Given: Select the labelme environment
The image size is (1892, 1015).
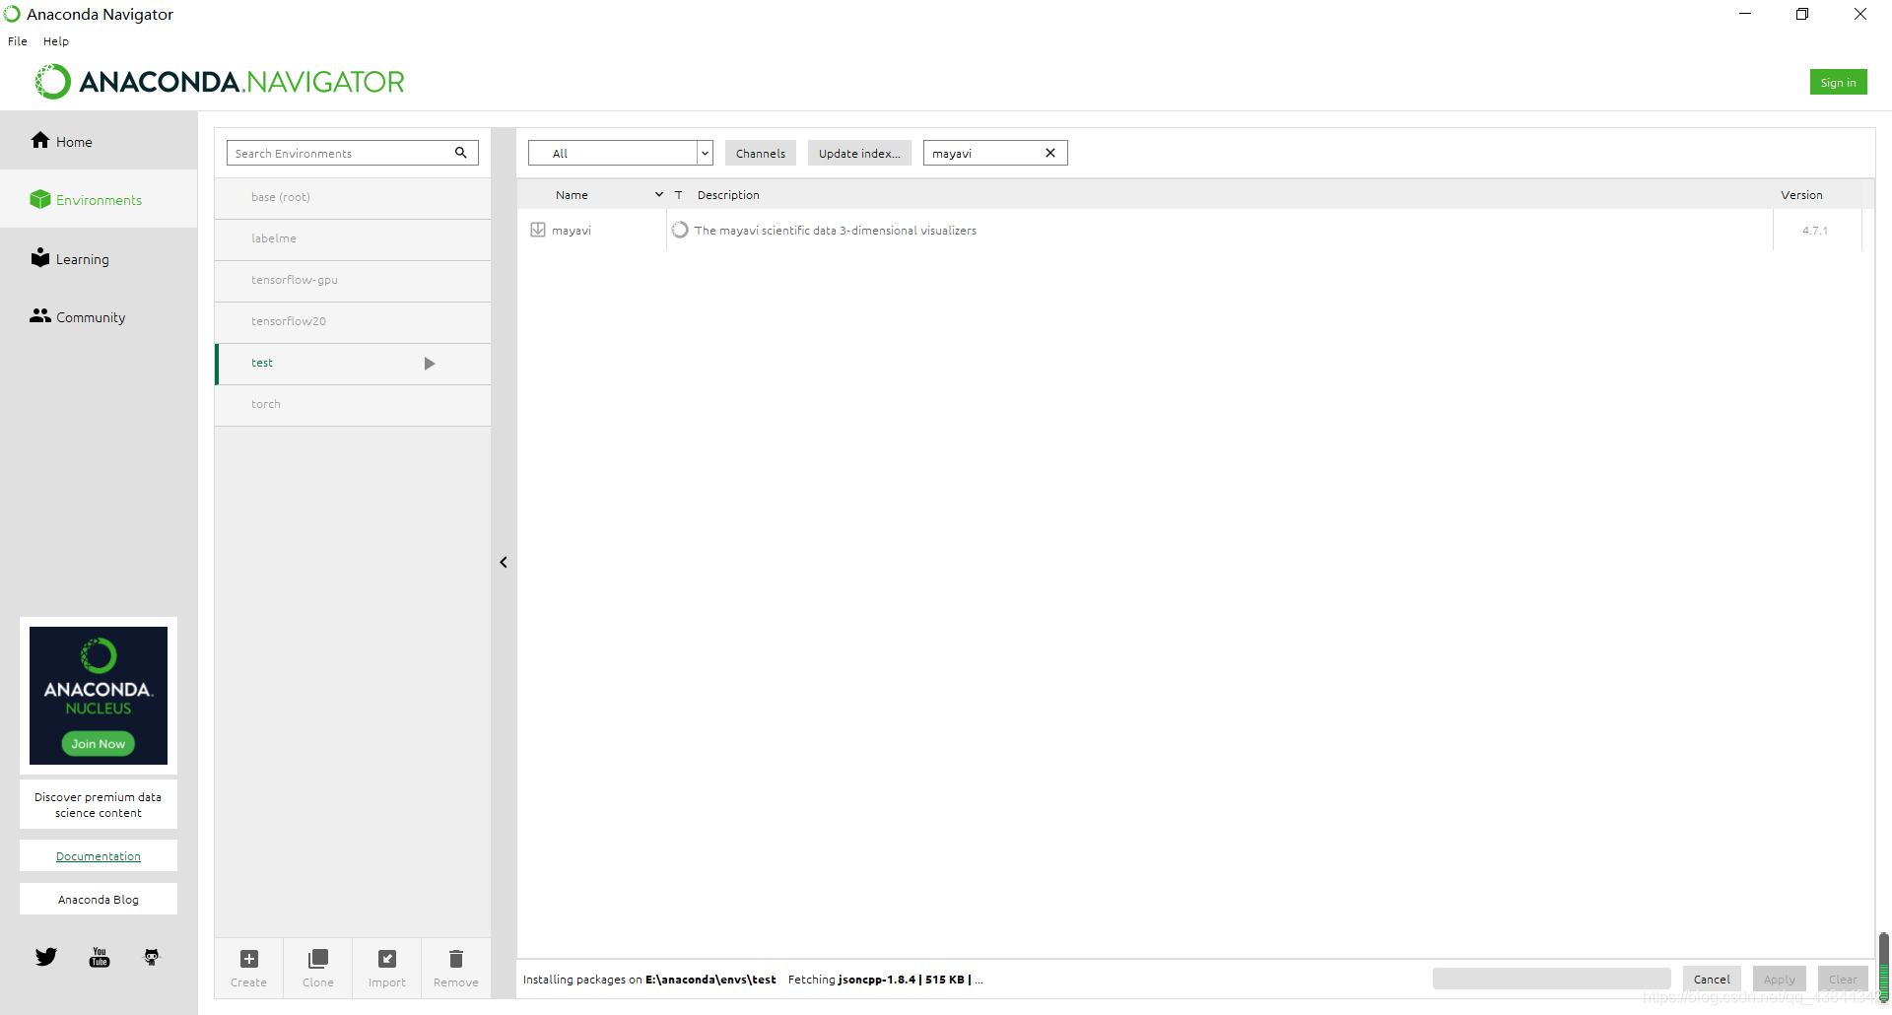Looking at the screenshot, I should [353, 238].
